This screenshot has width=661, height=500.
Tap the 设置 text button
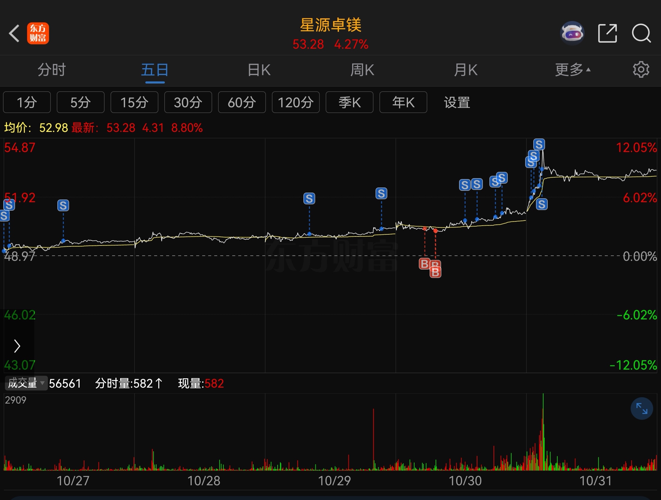click(457, 102)
